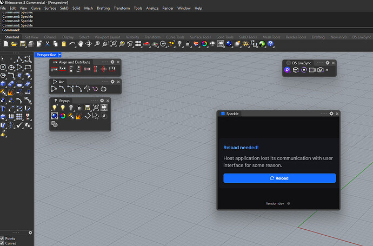Click the rotate arc icon in Arc panel

tap(103, 89)
